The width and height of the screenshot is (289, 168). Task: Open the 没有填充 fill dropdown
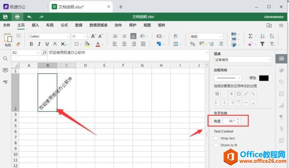(x=243, y=60)
